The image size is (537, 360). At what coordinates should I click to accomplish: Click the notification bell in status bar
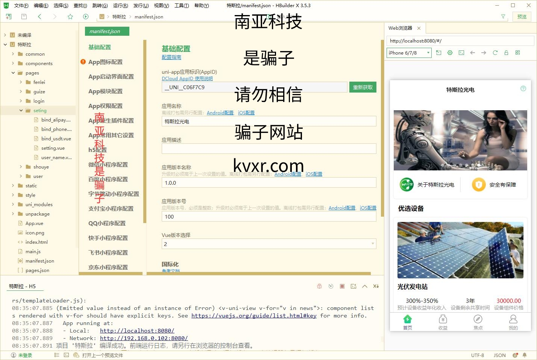click(x=525, y=355)
